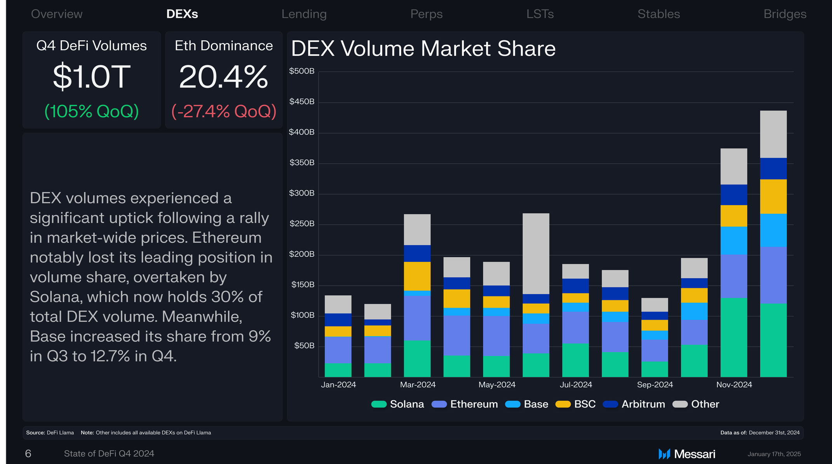This screenshot has width=832, height=464.
Task: Click the Base legend color swatch
Action: point(513,404)
